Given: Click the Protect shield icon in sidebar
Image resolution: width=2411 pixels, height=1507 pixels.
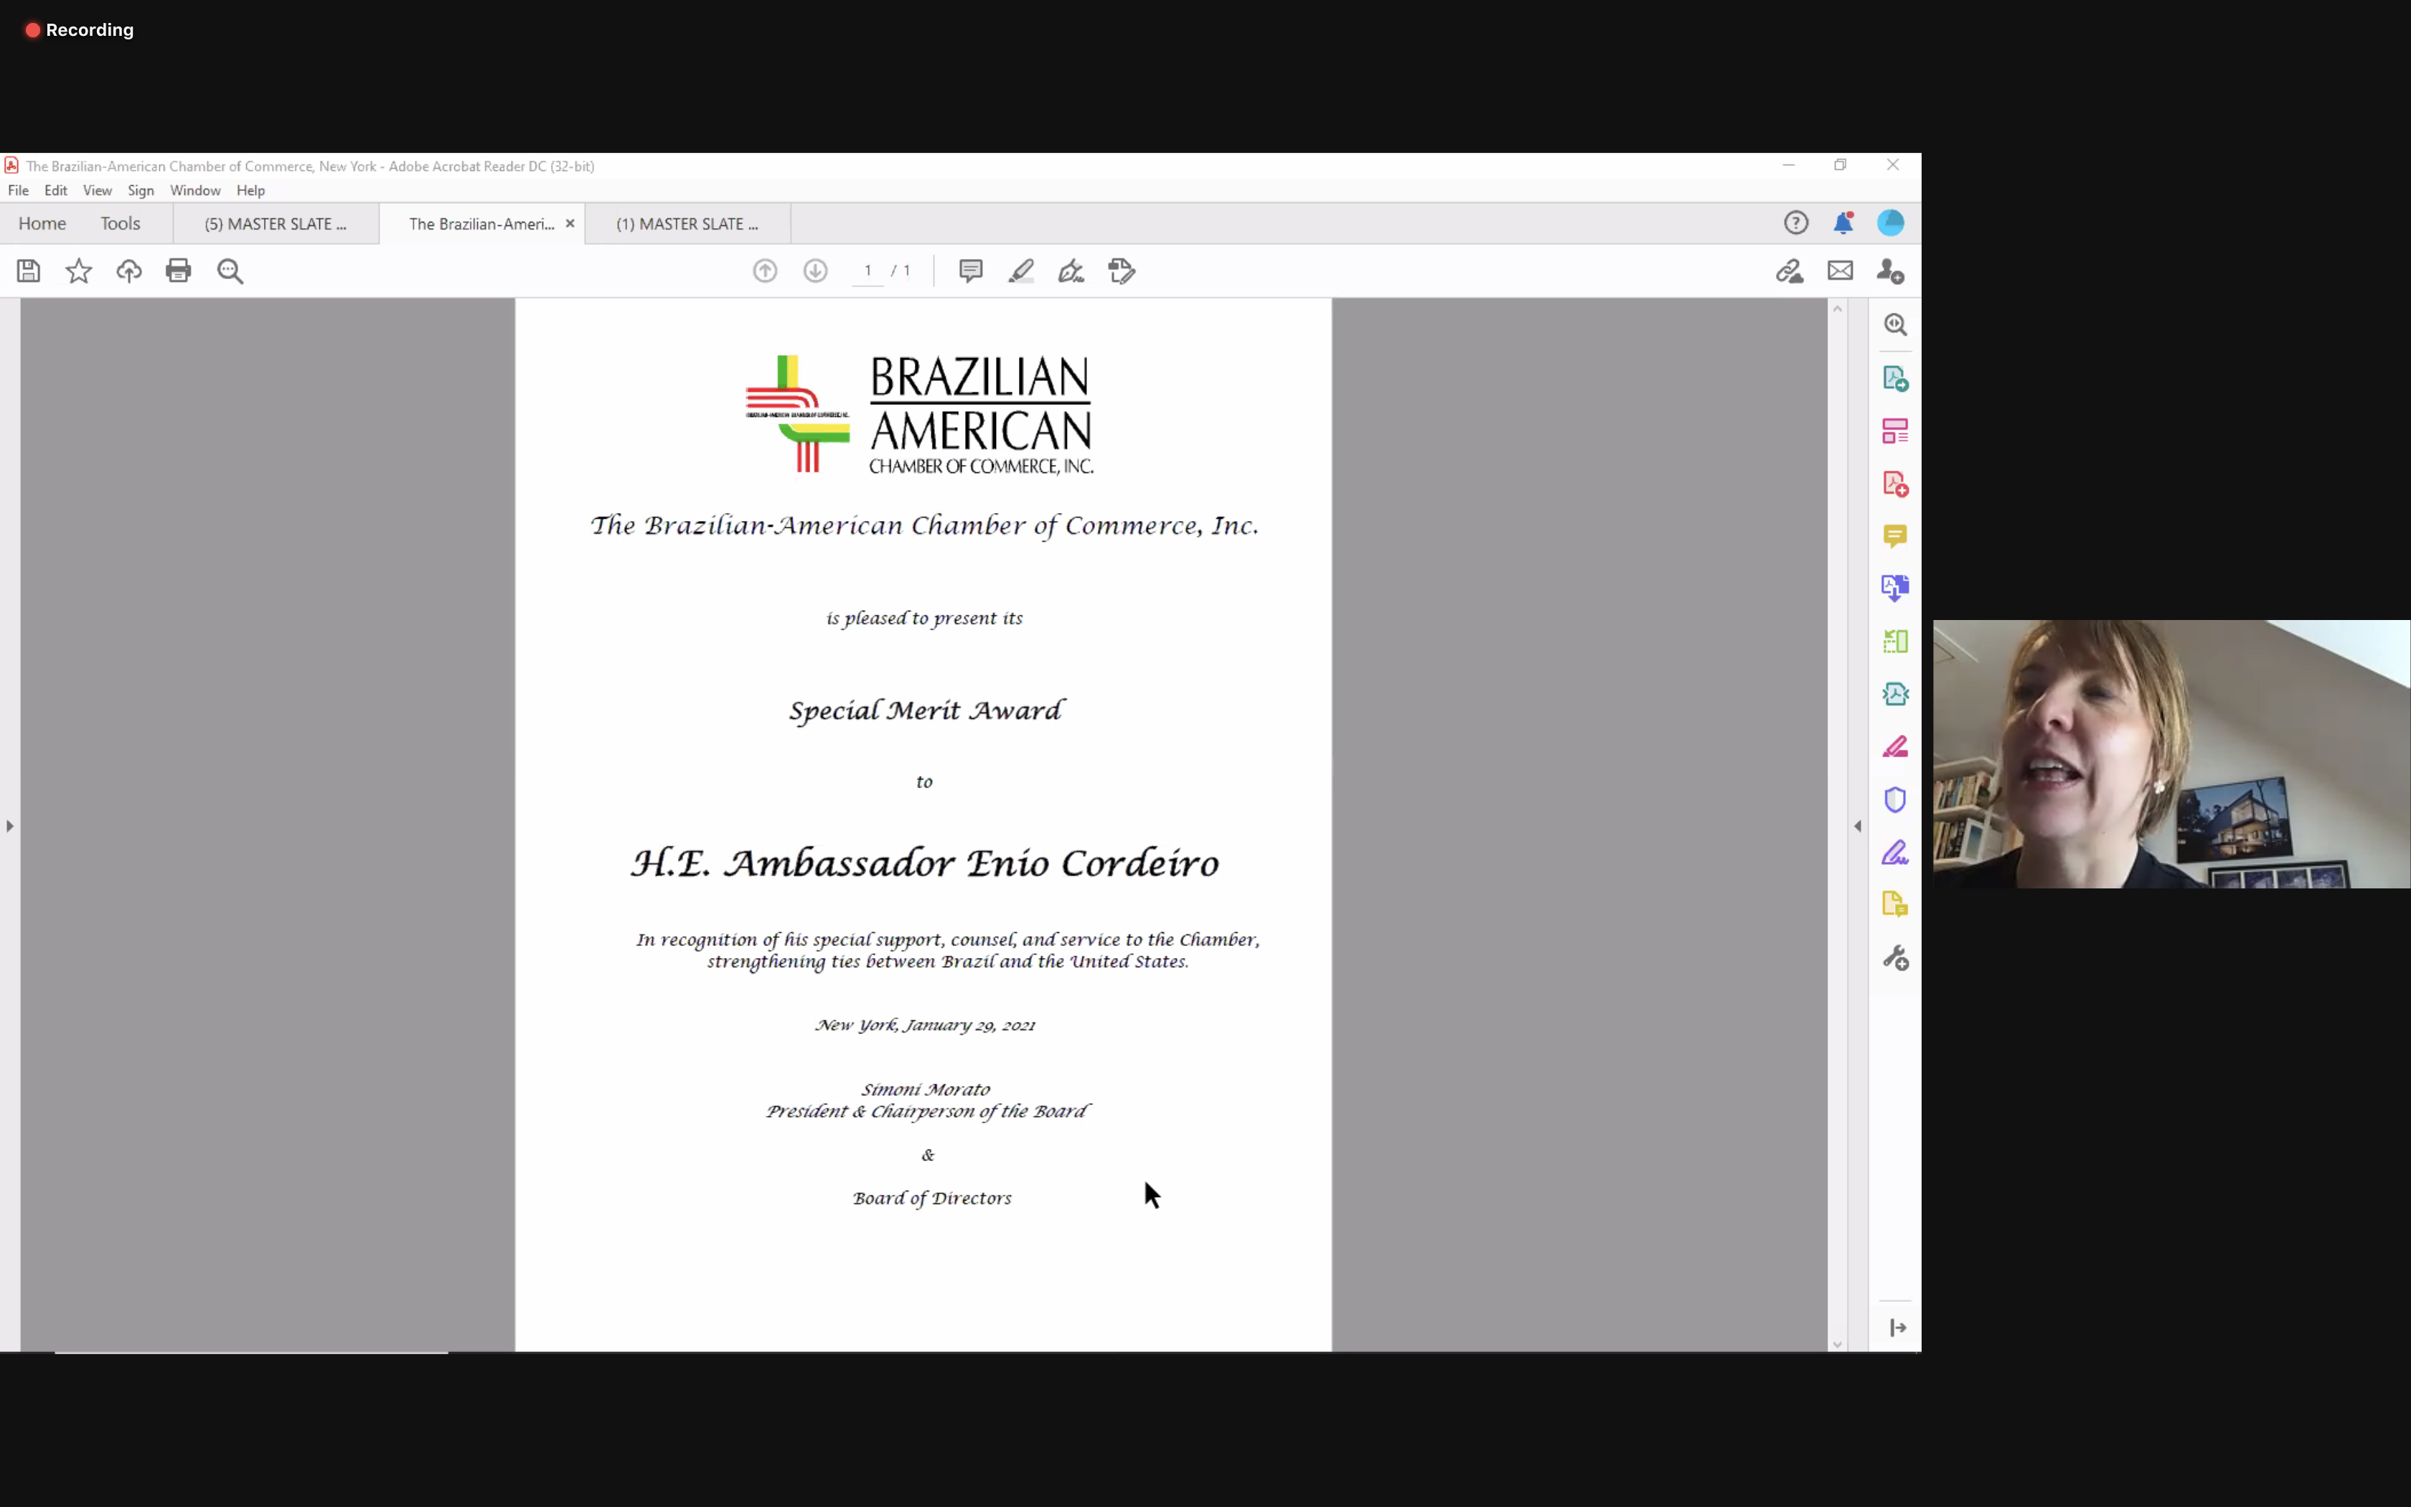Looking at the screenshot, I should pyautogui.click(x=1894, y=800).
